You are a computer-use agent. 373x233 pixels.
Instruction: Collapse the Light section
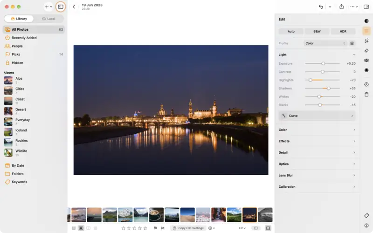click(354, 55)
